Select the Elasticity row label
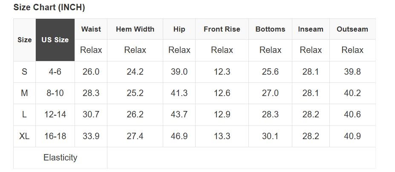Screen dimensions: 395x172 click(60, 157)
